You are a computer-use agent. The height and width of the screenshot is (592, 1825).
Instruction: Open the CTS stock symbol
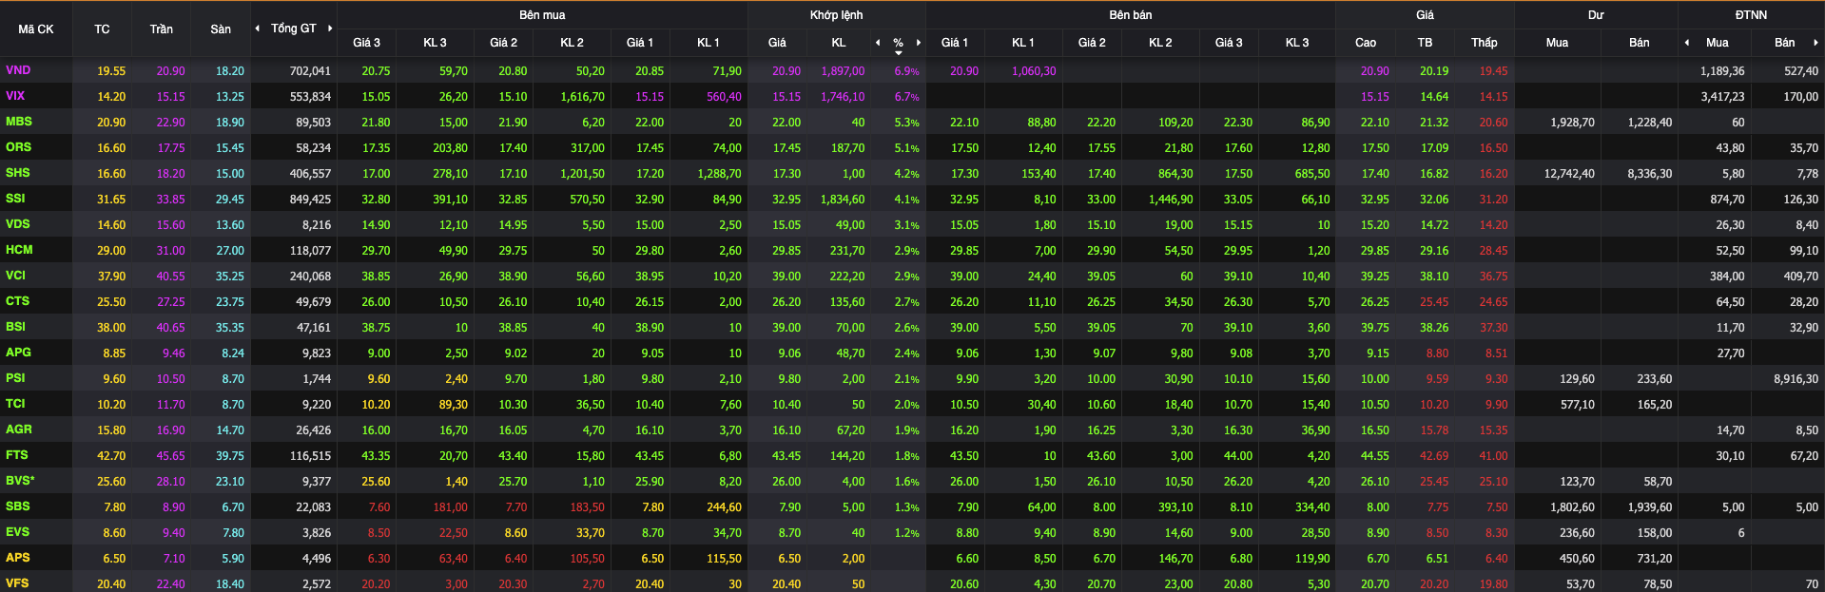pos(18,301)
